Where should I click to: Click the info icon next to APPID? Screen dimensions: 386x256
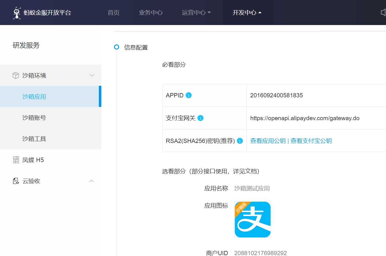[x=189, y=95]
